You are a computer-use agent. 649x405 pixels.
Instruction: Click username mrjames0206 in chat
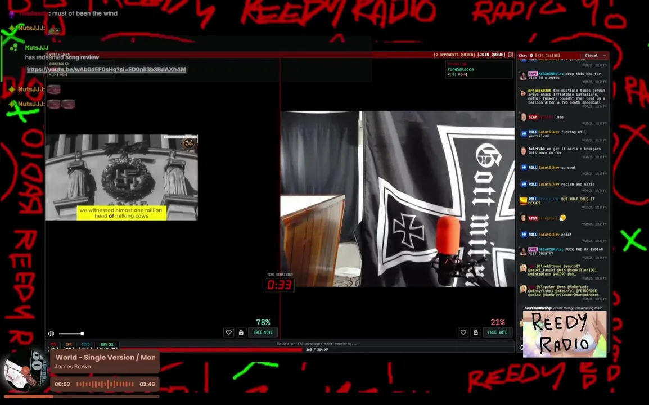(x=539, y=90)
